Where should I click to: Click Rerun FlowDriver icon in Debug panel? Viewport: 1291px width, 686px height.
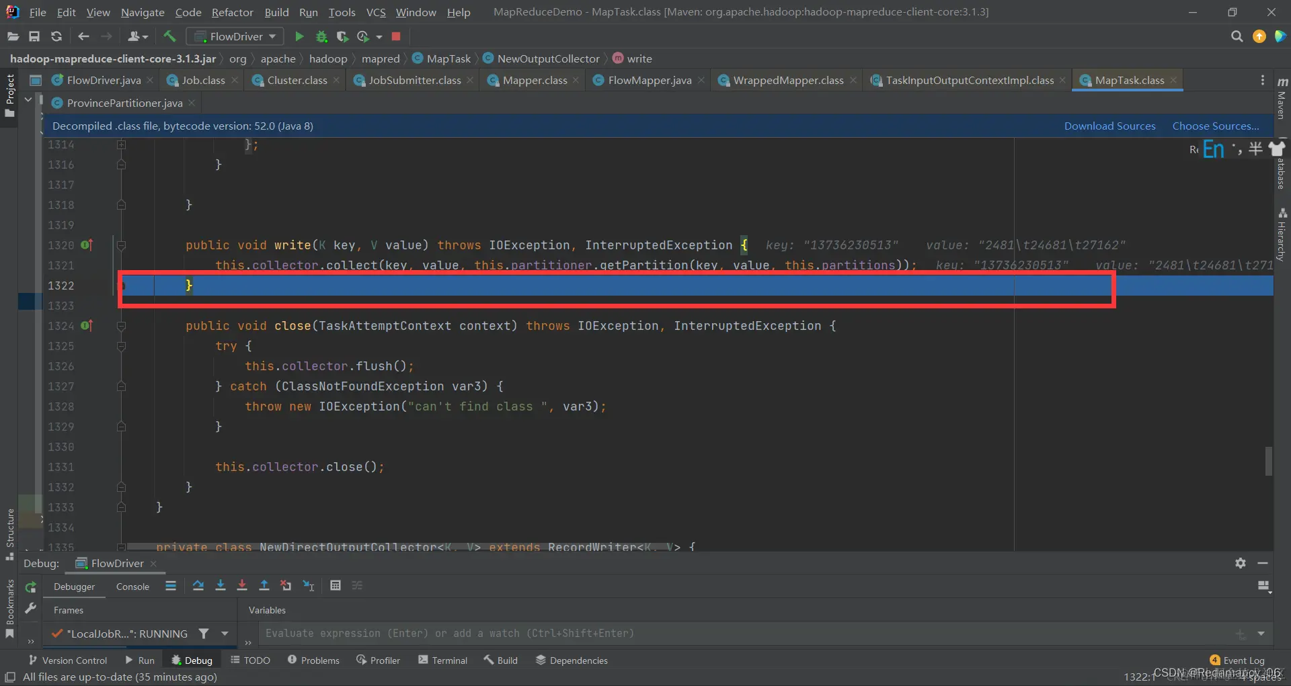30,587
